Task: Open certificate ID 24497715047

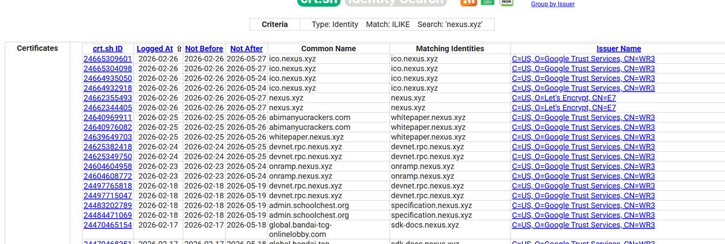Action: 108,196
